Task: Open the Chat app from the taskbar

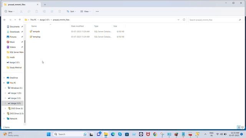Action: [x=99, y=134]
